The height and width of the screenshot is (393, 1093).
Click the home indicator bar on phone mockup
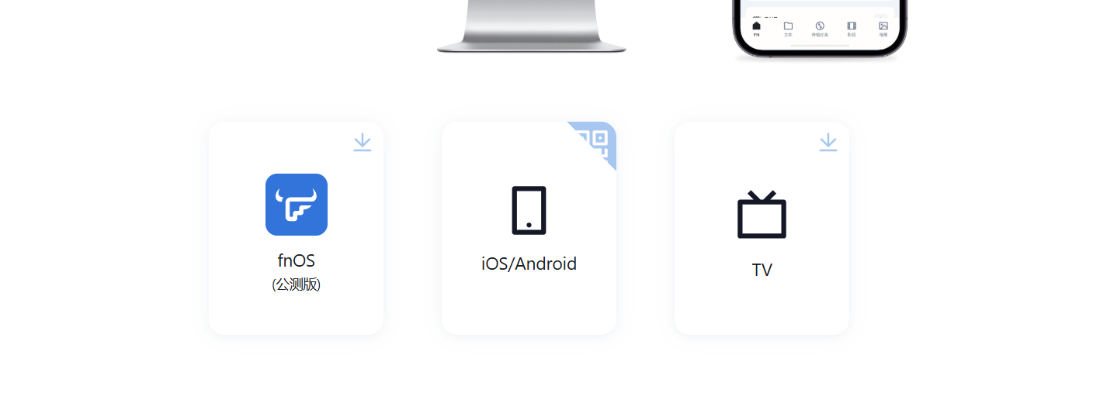coord(820,45)
